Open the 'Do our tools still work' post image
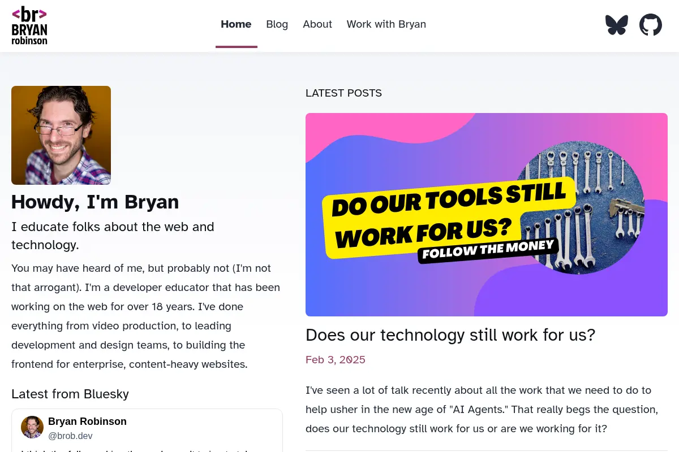 coord(487,215)
